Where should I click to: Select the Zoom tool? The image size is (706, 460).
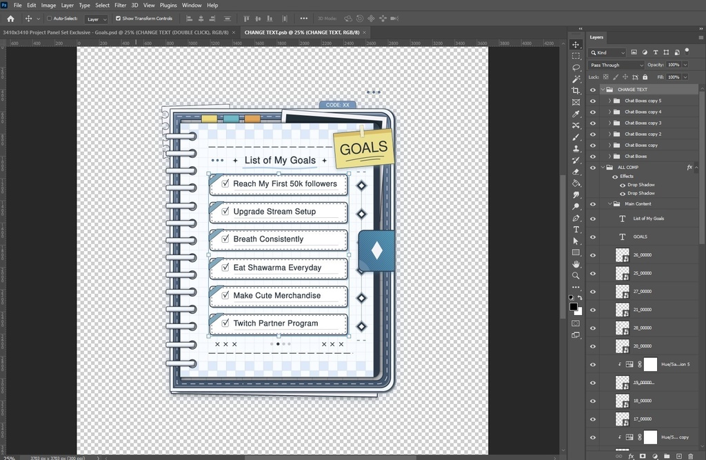[576, 276]
